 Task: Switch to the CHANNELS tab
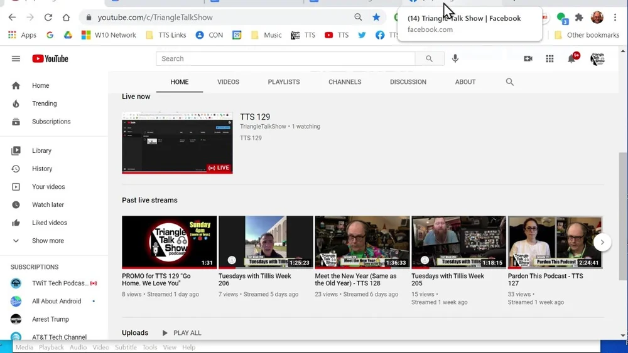click(345, 82)
